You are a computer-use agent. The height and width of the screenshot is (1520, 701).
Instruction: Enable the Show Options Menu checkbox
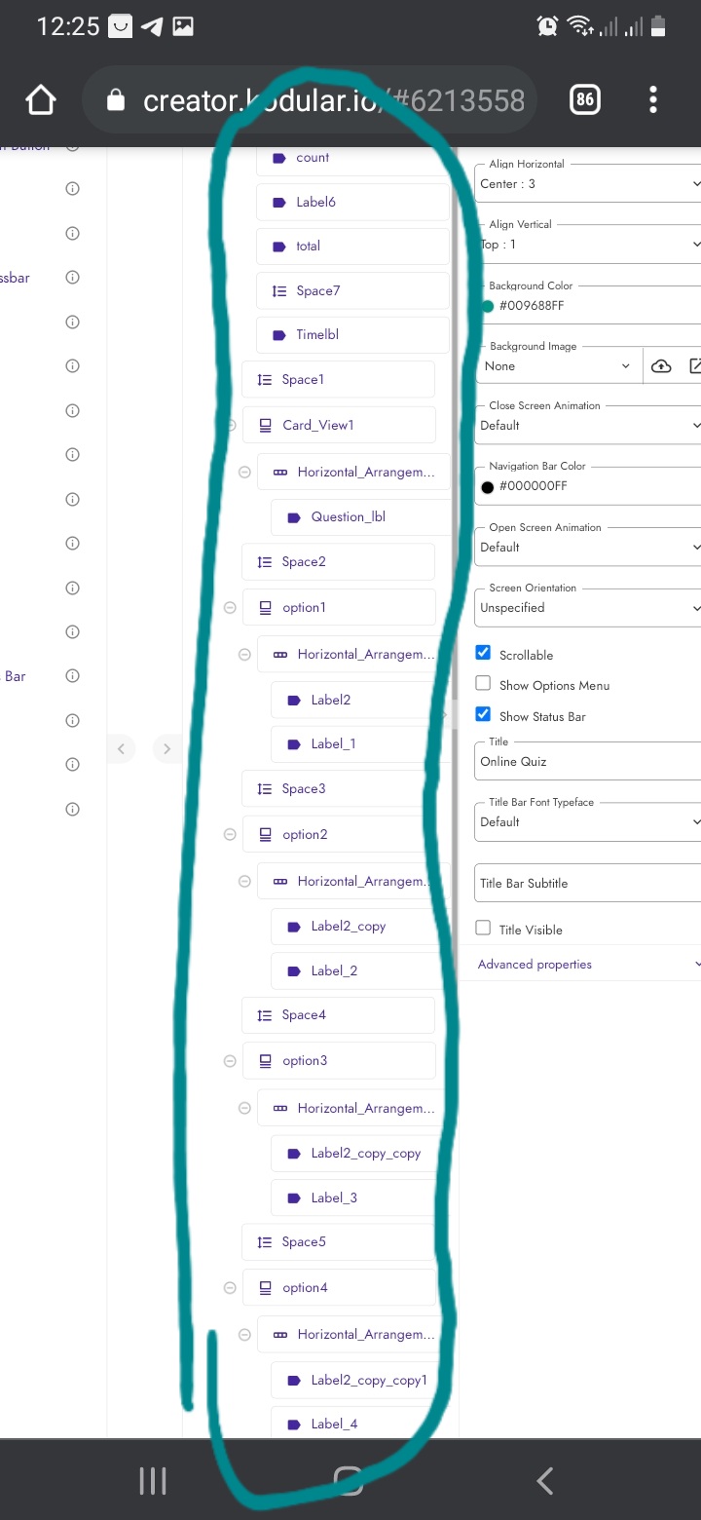click(x=483, y=685)
